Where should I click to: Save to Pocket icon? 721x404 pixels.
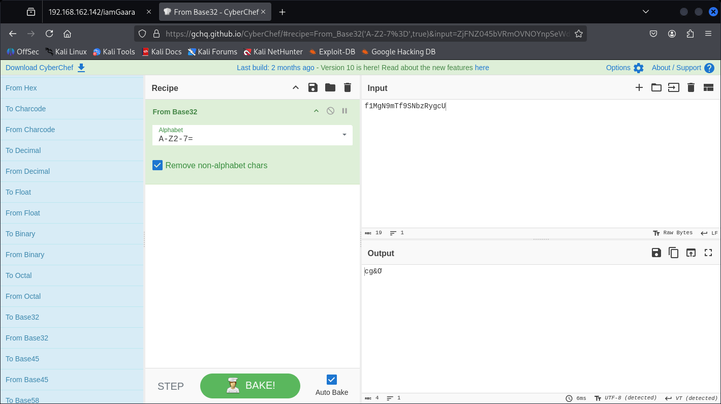click(x=653, y=34)
